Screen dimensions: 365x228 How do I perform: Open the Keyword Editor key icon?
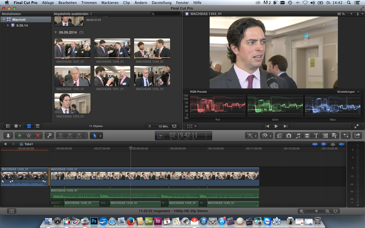49,136
